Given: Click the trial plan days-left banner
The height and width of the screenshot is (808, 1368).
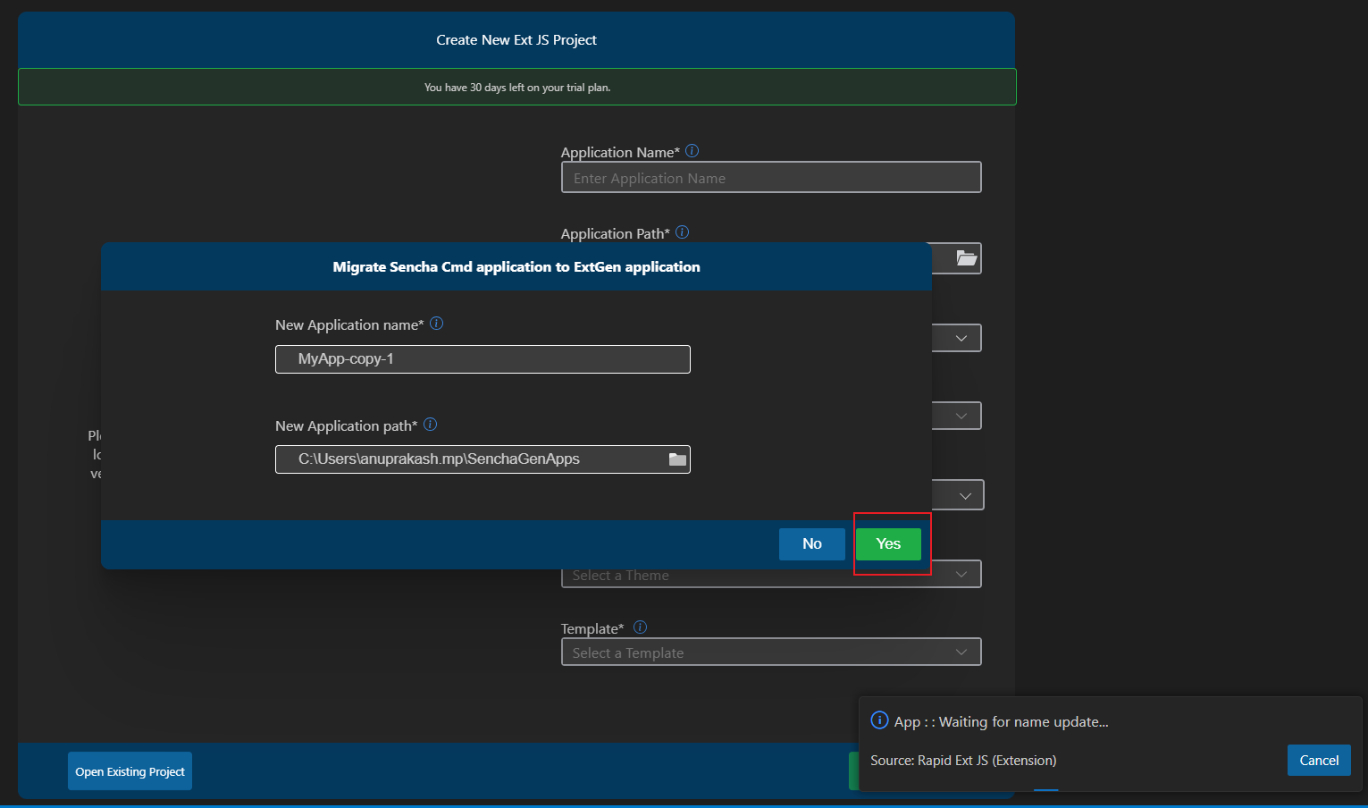Looking at the screenshot, I should click(x=516, y=88).
